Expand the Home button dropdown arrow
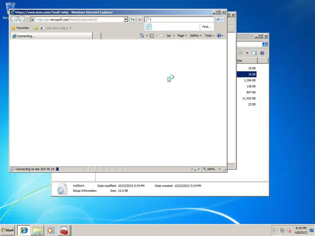The height and width of the screenshot is (236, 315). (147, 36)
